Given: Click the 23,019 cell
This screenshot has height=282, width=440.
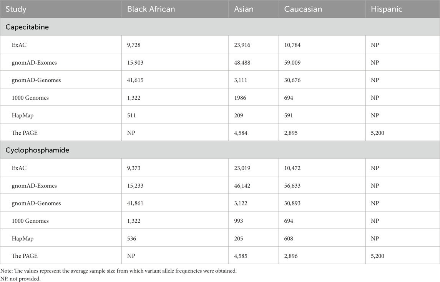Looking at the screenshot, I should tap(242, 168).
